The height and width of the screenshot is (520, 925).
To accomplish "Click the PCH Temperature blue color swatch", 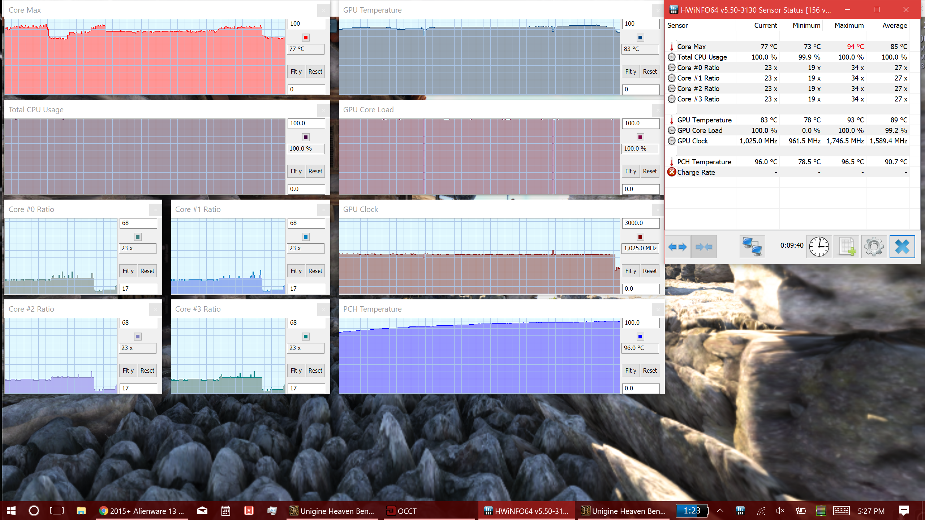I will (640, 337).
